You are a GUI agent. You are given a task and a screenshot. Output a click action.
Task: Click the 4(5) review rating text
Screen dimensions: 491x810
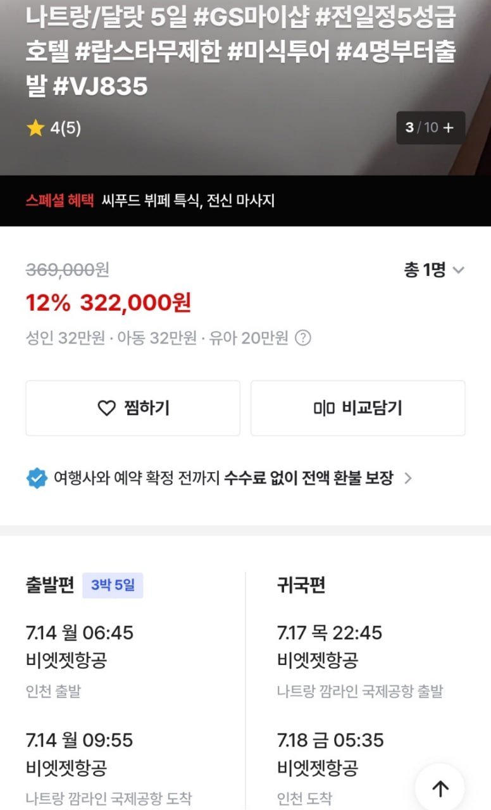click(66, 128)
